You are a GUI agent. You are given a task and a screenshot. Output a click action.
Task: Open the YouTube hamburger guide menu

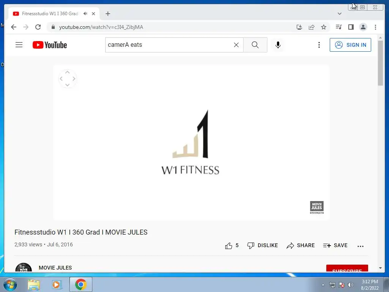[19, 45]
